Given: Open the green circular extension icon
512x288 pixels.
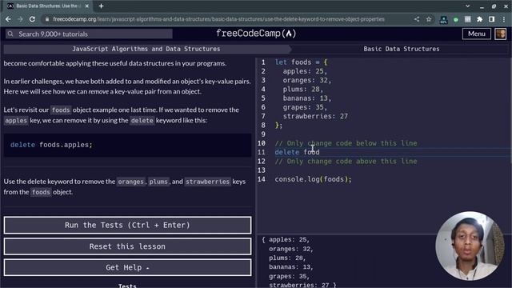Looking at the screenshot, I should pyautogui.click(x=456, y=19).
